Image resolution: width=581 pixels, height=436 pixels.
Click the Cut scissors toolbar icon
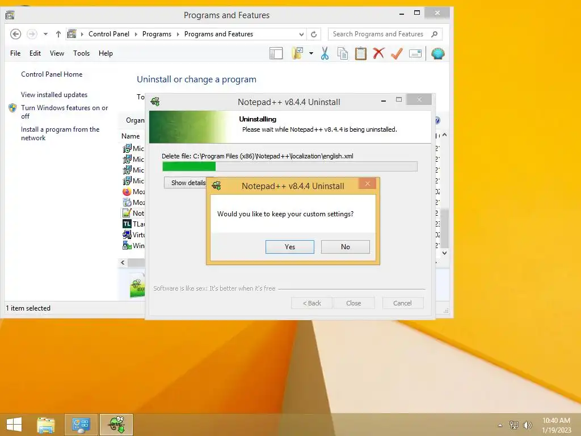click(x=325, y=53)
